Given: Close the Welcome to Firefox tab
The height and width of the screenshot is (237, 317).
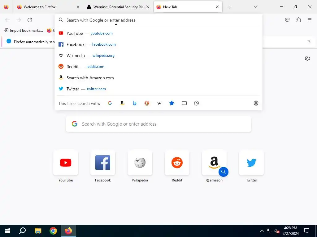Looking at the screenshot, I should point(78,7).
